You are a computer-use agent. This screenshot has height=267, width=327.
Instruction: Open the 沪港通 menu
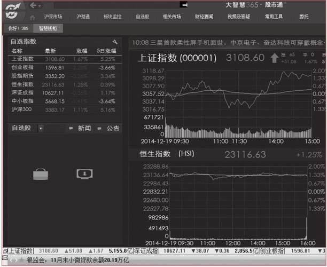tap(83, 17)
